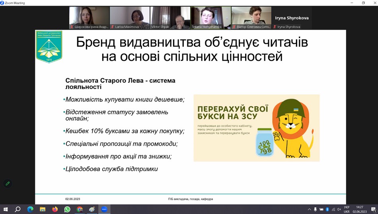Open the Paint app in the taskbar
The width and height of the screenshot is (378, 214).
pos(92,209)
